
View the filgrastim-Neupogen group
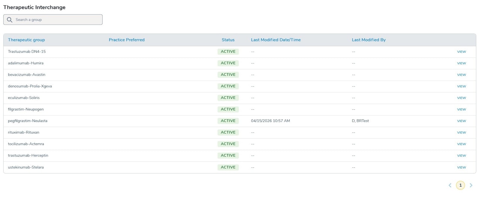(461, 109)
